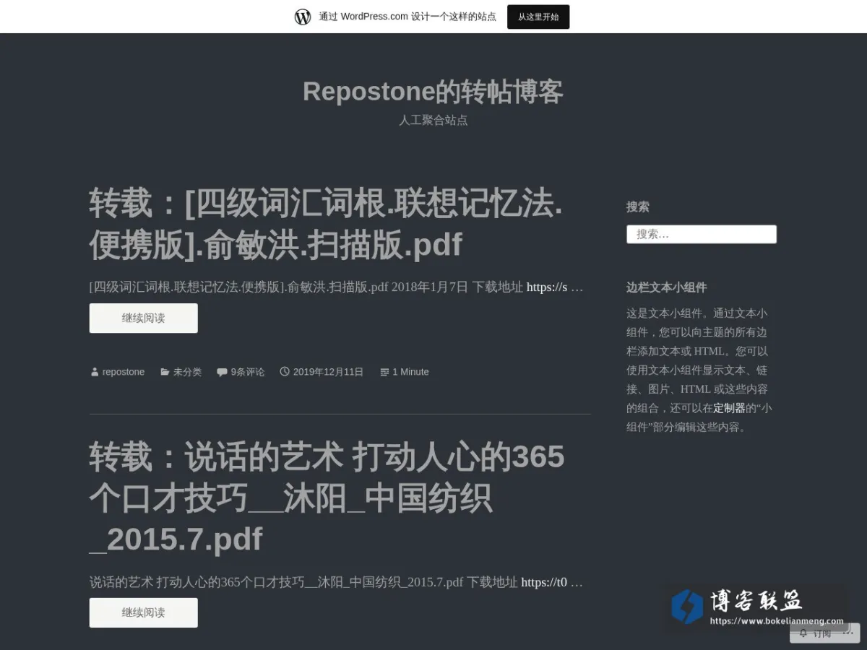Click the 搜索 widget heading
Image resolution: width=867 pixels, height=650 pixels.
pyautogui.click(x=637, y=207)
